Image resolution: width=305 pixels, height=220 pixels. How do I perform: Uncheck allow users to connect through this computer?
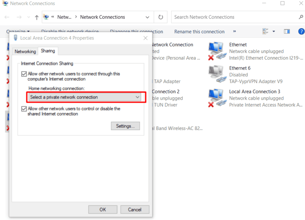[24, 74]
